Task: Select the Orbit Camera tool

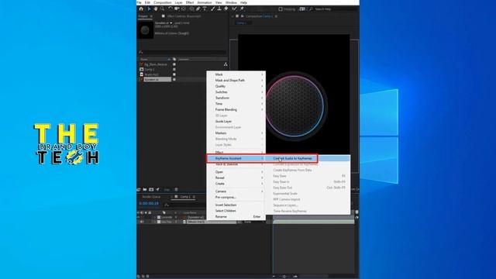Action: click(177, 9)
